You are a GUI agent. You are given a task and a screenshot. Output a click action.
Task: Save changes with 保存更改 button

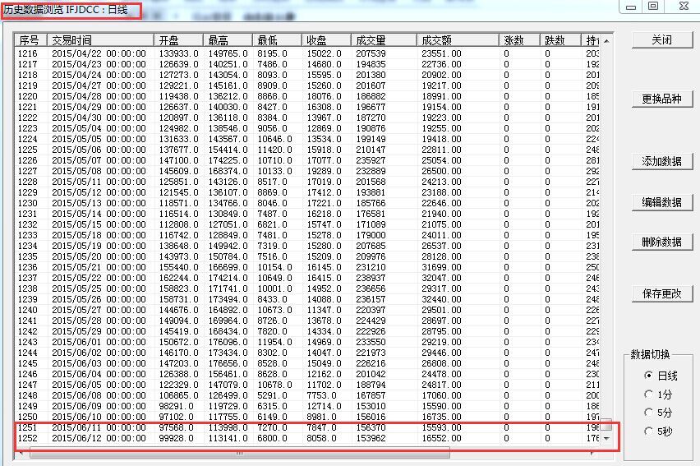(x=661, y=293)
